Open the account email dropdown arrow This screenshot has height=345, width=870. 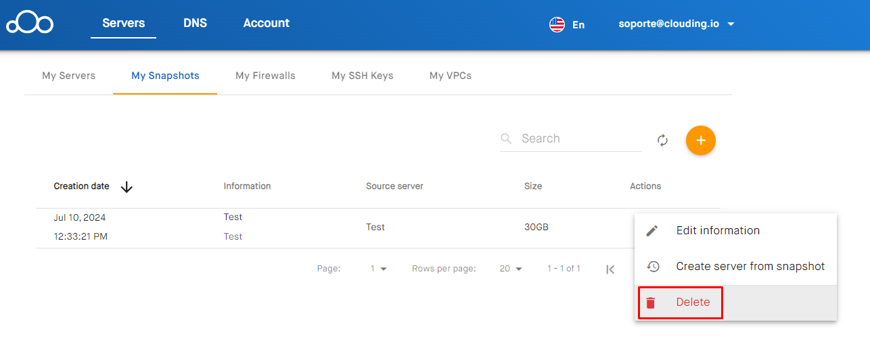[x=731, y=24]
